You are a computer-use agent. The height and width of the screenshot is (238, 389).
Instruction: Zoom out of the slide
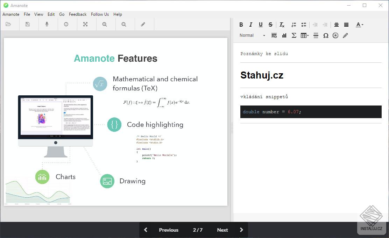coord(124,24)
